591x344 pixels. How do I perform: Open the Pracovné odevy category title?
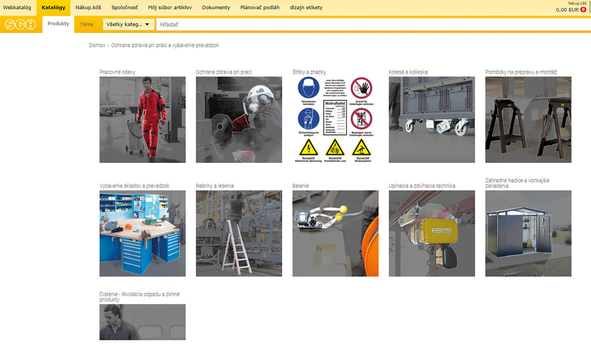117,72
